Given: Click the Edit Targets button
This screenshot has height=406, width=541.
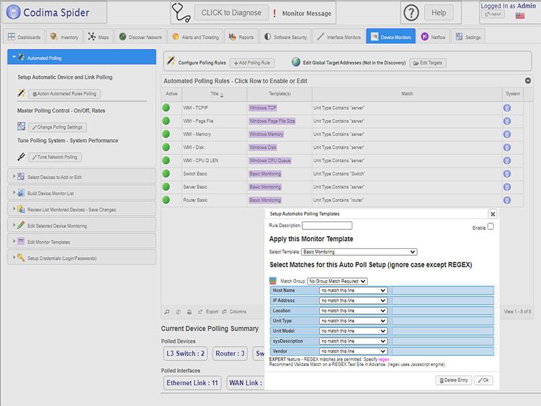Looking at the screenshot, I should click(x=428, y=63).
